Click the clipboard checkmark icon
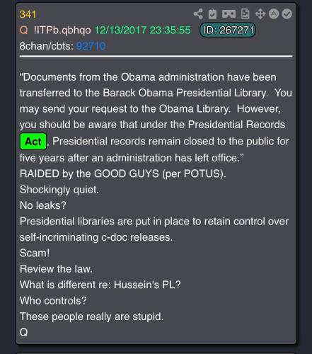The image size is (312, 354). pos(212,14)
